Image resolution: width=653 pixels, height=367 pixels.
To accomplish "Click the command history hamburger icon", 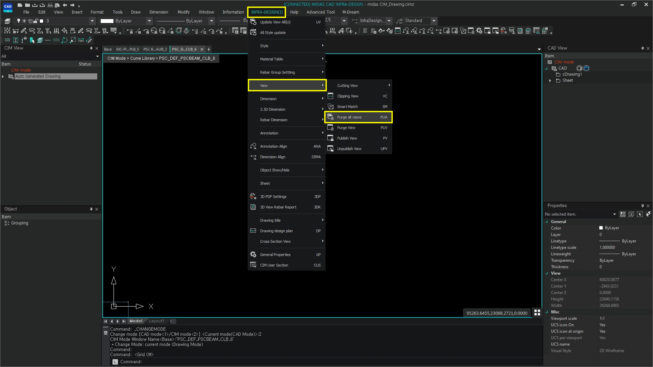I will click(x=105, y=333).
